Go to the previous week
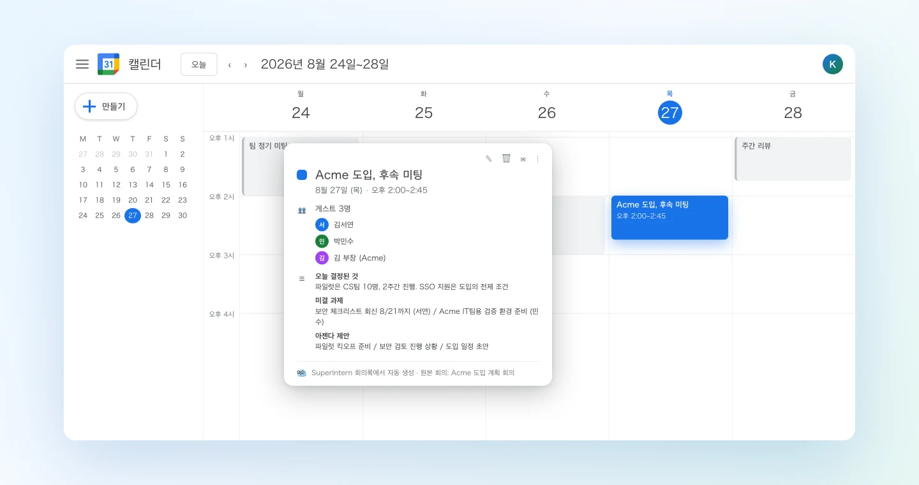The width and height of the screenshot is (919, 485). (230, 64)
